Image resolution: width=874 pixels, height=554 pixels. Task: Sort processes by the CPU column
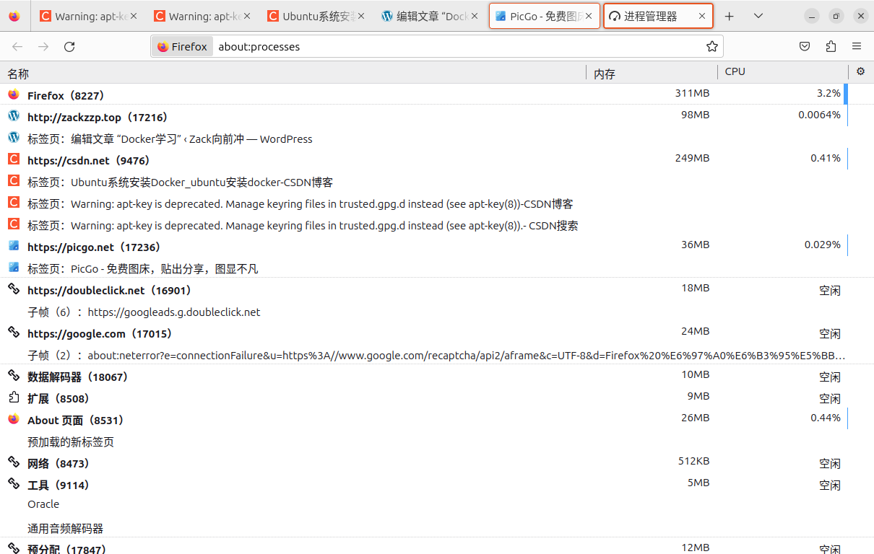click(783, 72)
